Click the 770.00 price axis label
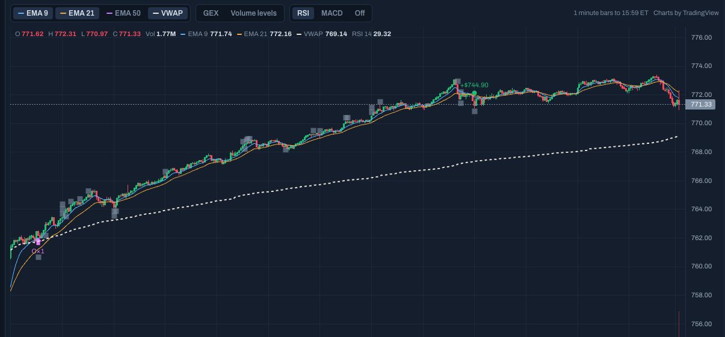This screenshot has width=725, height=337. tap(702, 123)
